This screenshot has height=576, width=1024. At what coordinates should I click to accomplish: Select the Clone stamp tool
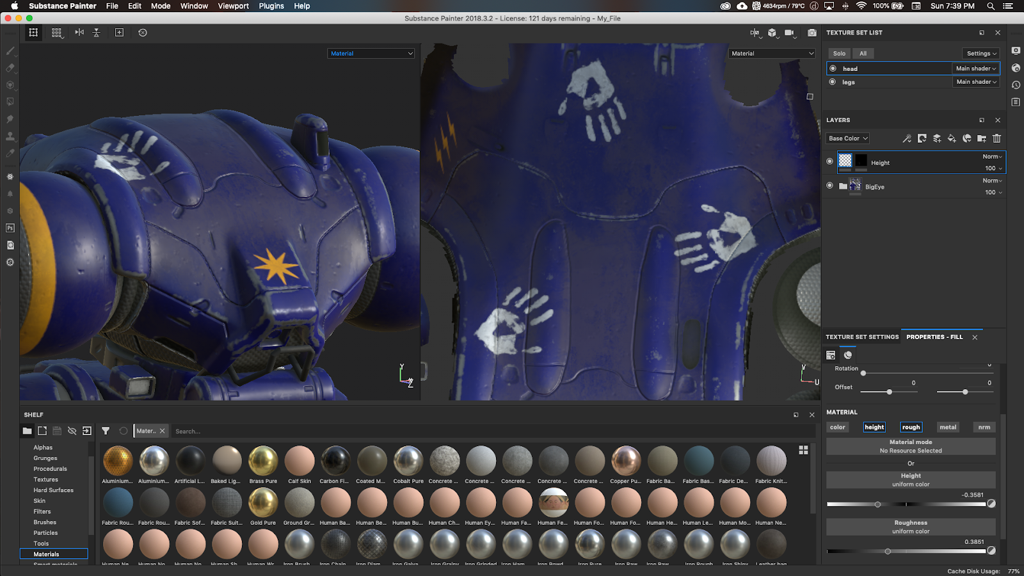point(10,136)
